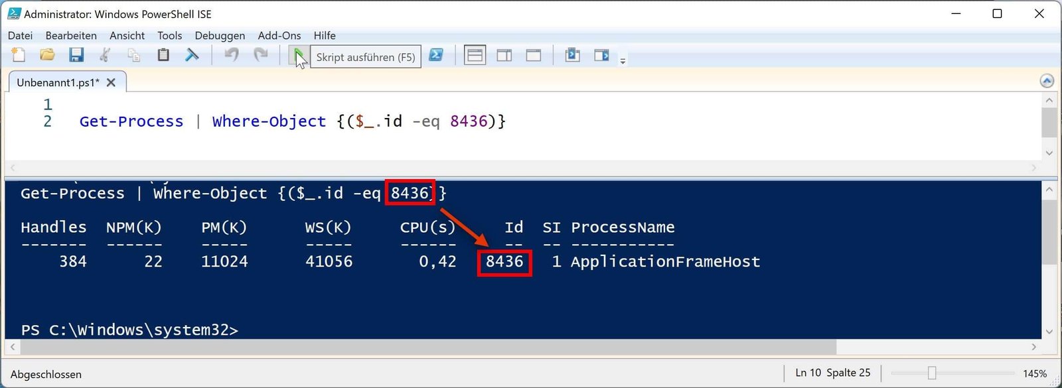The width and height of the screenshot is (1062, 388).
Task: Toggle maximized script pane layout
Action: pyautogui.click(x=534, y=56)
